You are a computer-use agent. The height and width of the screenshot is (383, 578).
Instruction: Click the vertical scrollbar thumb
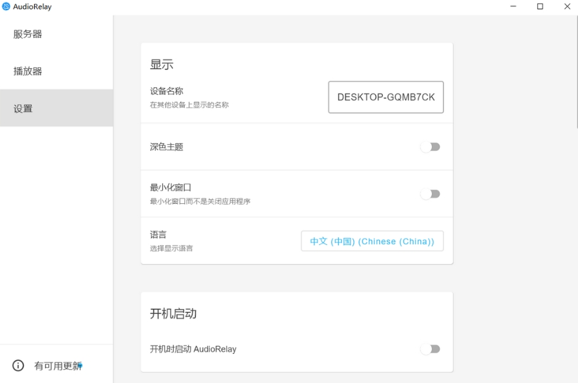point(577,72)
